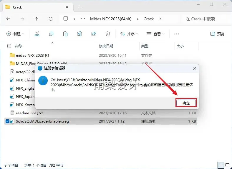Image resolution: width=232 pixels, height=169 pixels.
Task: Select the NFX_English registry file
Action: pos(25,88)
